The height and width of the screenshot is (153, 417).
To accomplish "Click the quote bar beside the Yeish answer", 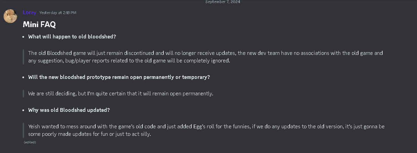I will 23,130.
